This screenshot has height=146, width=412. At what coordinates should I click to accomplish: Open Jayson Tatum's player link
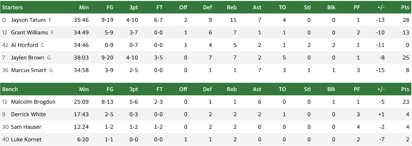28,20
